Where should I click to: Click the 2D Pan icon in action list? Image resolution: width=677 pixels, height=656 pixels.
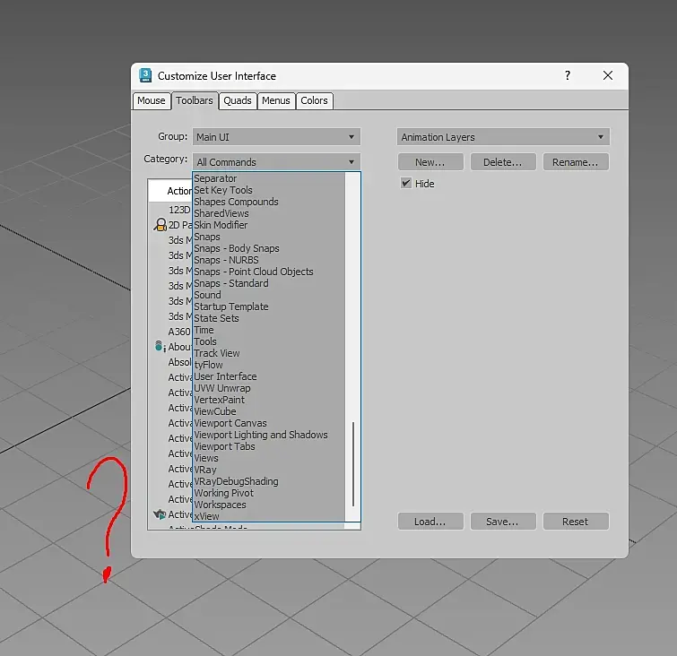click(161, 224)
